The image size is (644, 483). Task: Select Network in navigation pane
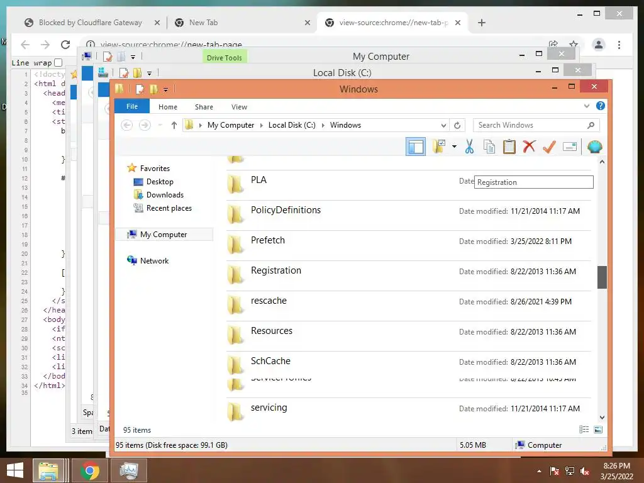[x=154, y=260]
